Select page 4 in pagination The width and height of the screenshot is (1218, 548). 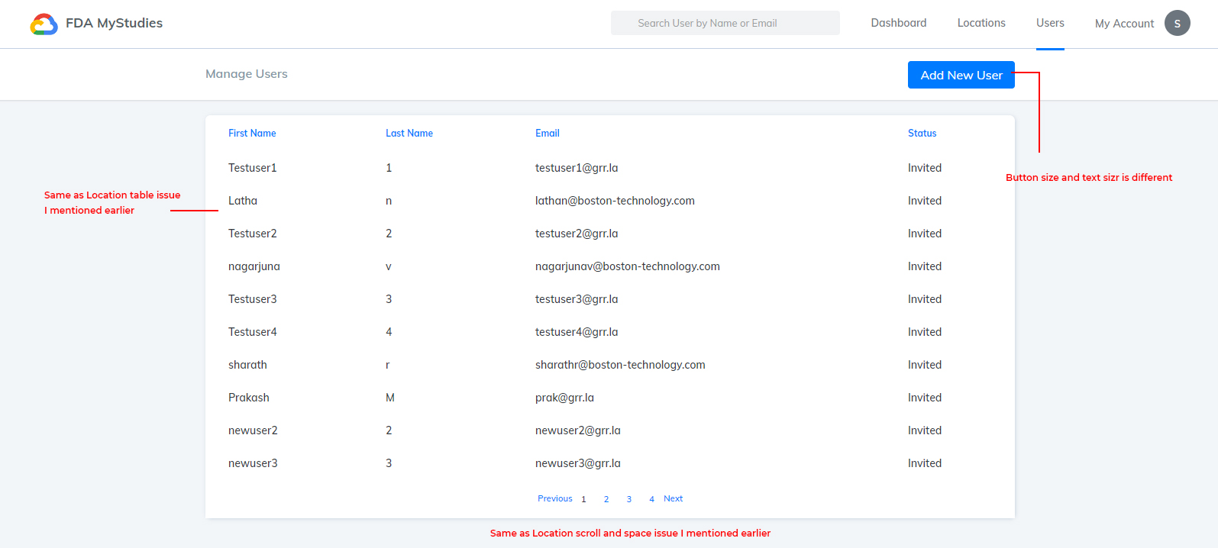651,499
